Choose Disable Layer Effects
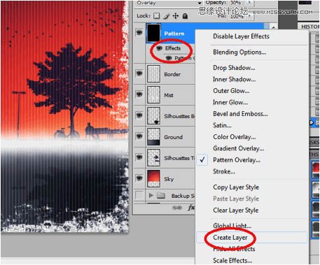The width and height of the screenshot is (320, 265). pyautogui.click(x=241, y=36)
